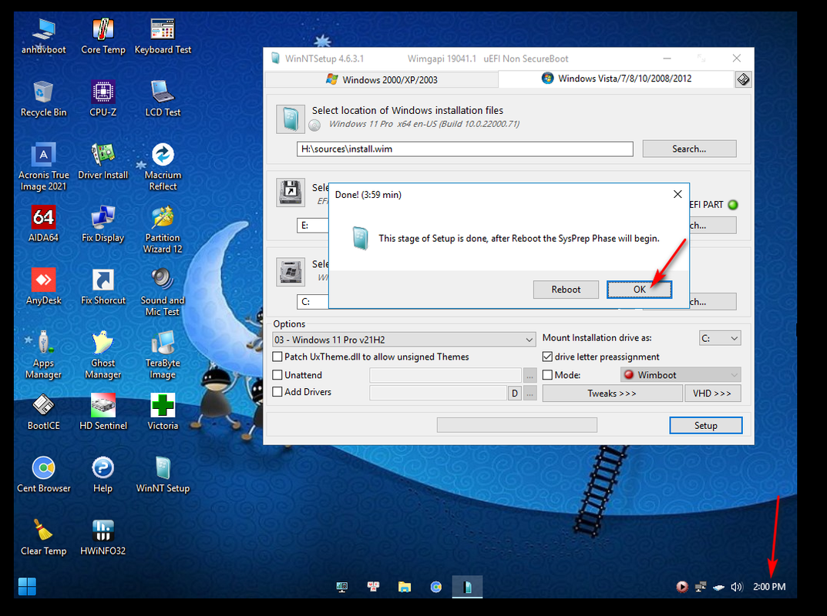This screenshot has width=827, height=616.
Task: Launch Apps Manager
Action: (x=43, y=354)
